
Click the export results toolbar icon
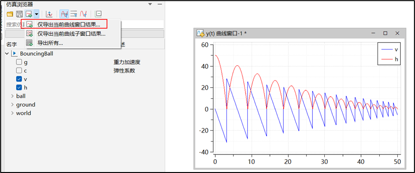(29, 14)
